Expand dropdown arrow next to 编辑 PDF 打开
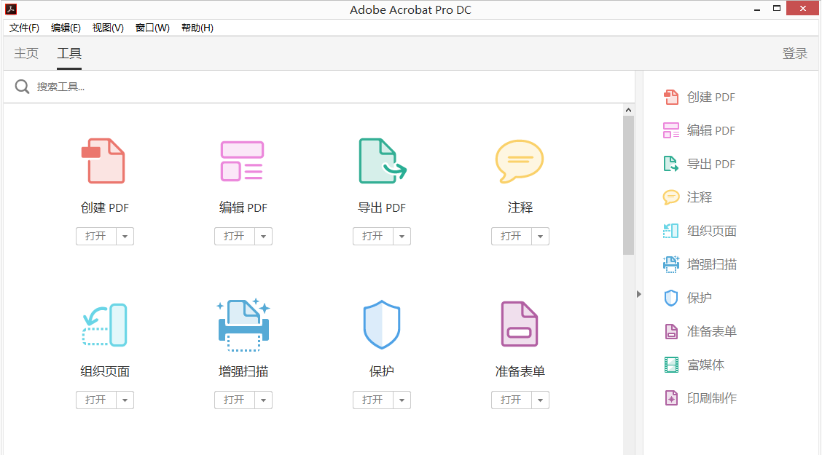822x455 pixels. point(263,236)
